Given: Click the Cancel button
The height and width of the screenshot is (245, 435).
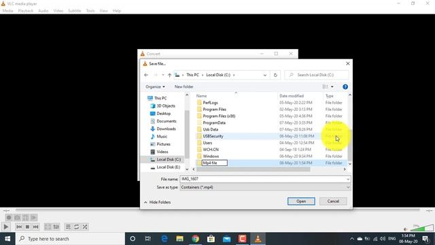Looking at the screenshot, I should tap(333, 201).
